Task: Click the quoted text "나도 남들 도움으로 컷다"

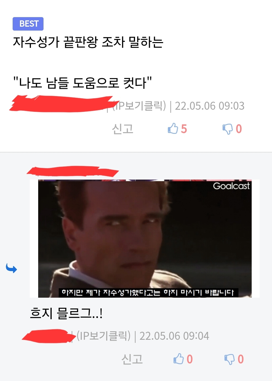Action: 83,83
